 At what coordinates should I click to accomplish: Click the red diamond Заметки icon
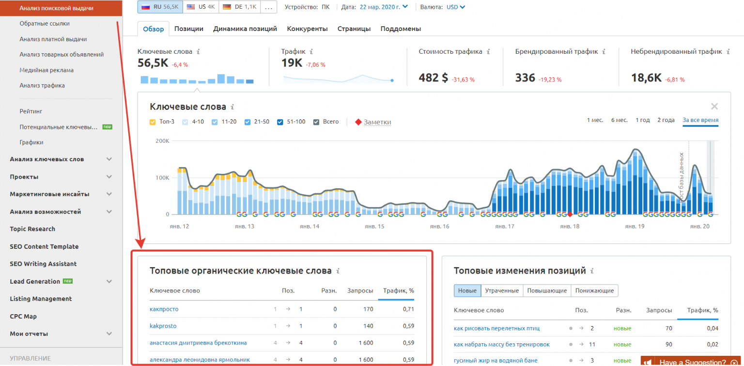tap(358, 122)
